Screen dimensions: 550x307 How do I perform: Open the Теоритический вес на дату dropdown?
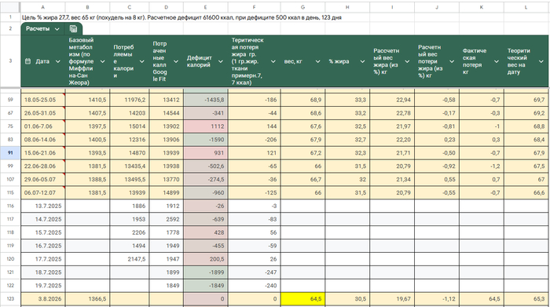(x=541, y=61)
